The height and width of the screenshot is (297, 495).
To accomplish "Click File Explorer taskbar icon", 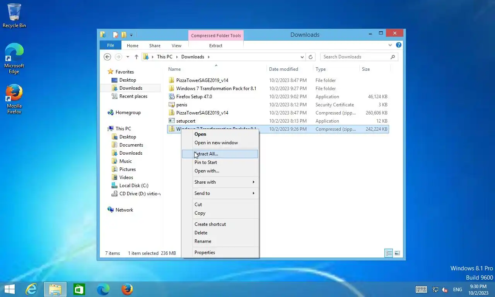I will coord(55,289).
